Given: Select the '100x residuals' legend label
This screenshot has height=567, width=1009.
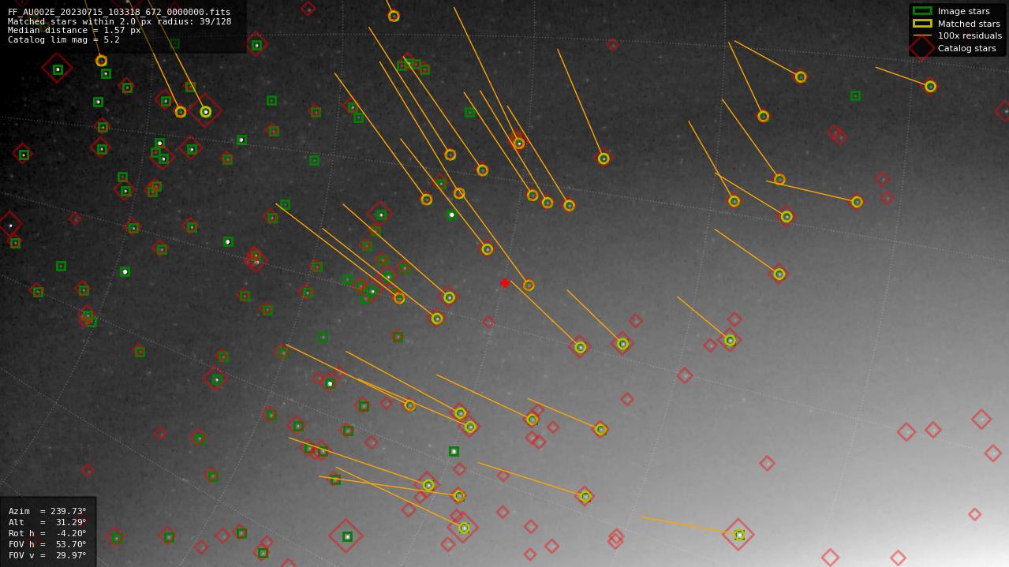Looking at the screenshot, I should 970,35.
